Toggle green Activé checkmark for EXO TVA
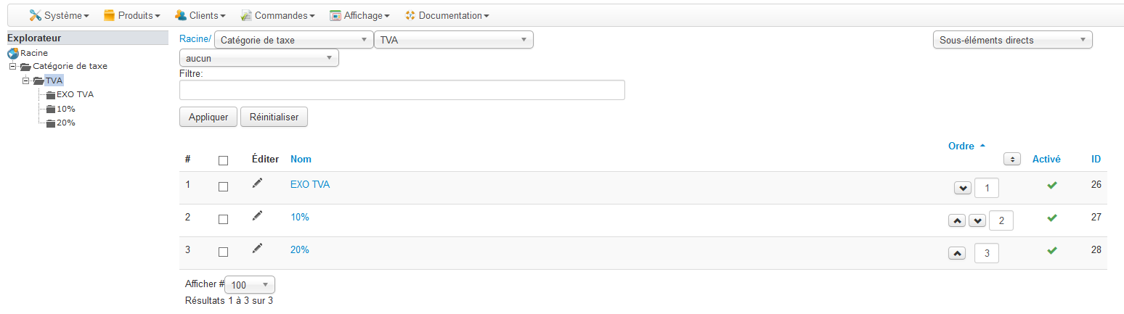1124x314 pixels. click(x=1052, y=186)
